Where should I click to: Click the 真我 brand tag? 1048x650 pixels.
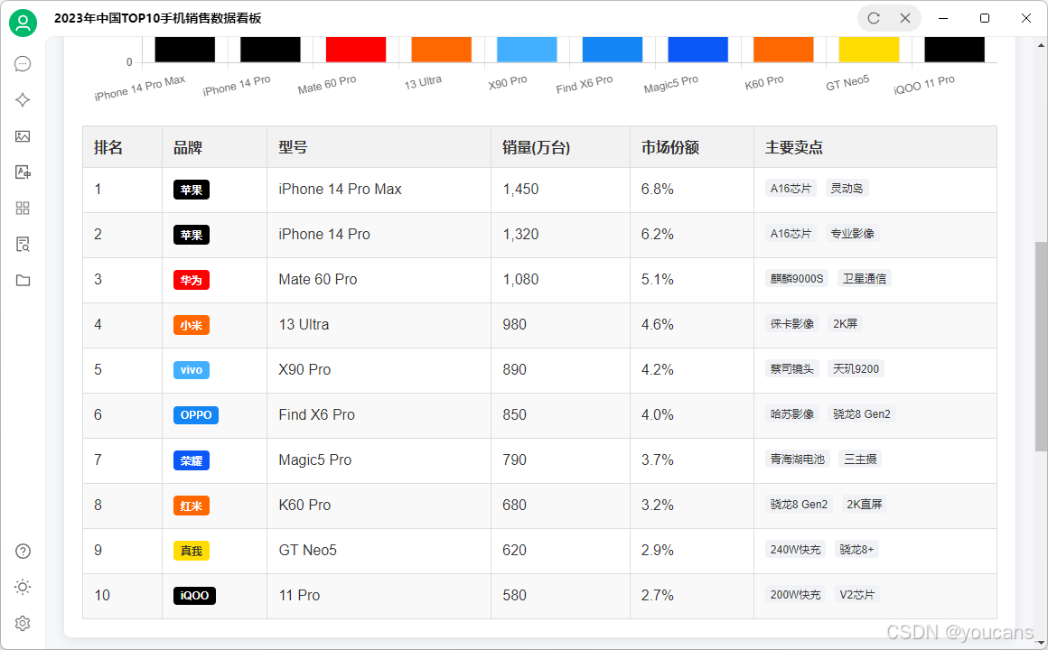click(x=192, y=551)
